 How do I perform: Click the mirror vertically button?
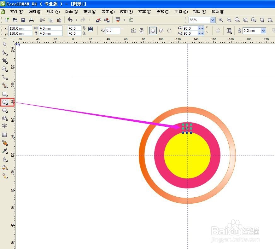(x=142, y=31)
